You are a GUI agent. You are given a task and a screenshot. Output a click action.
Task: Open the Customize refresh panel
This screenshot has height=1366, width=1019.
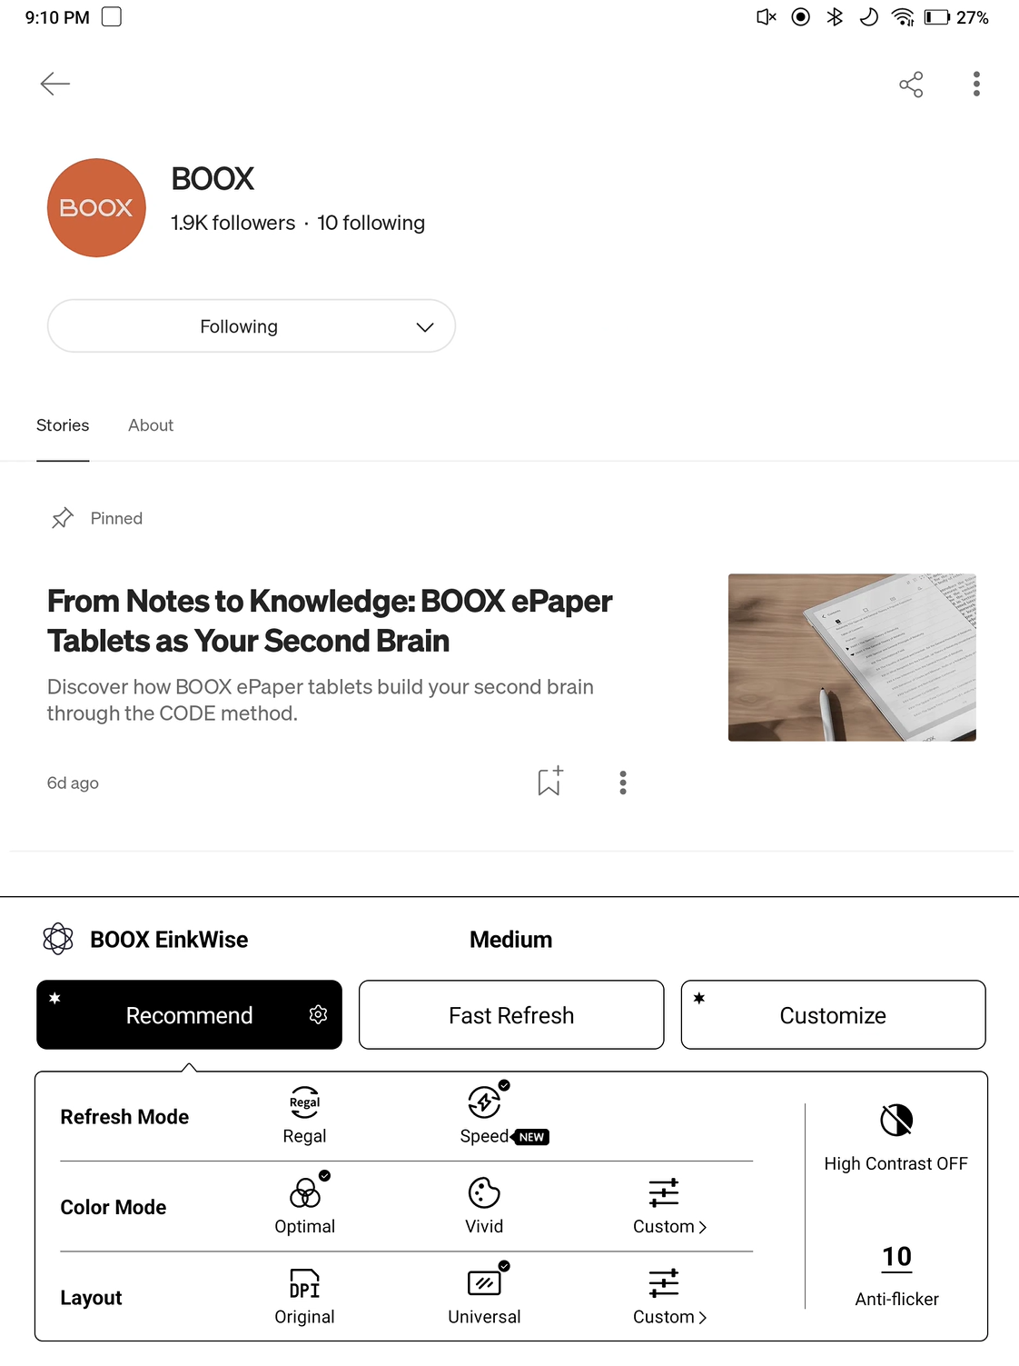click(832, 1014)
